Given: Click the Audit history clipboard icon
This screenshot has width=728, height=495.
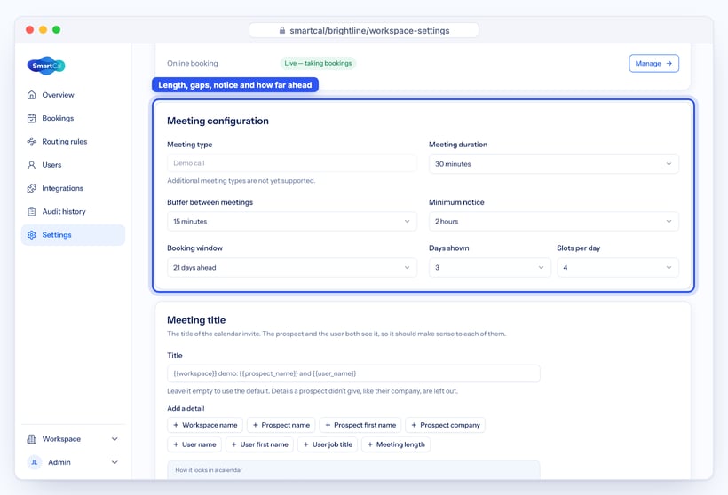Looking at the screenshot, I should point(32,211).
